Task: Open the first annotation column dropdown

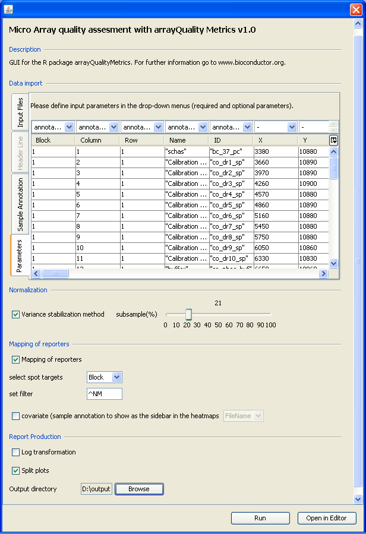Action: tap(69, 127)
